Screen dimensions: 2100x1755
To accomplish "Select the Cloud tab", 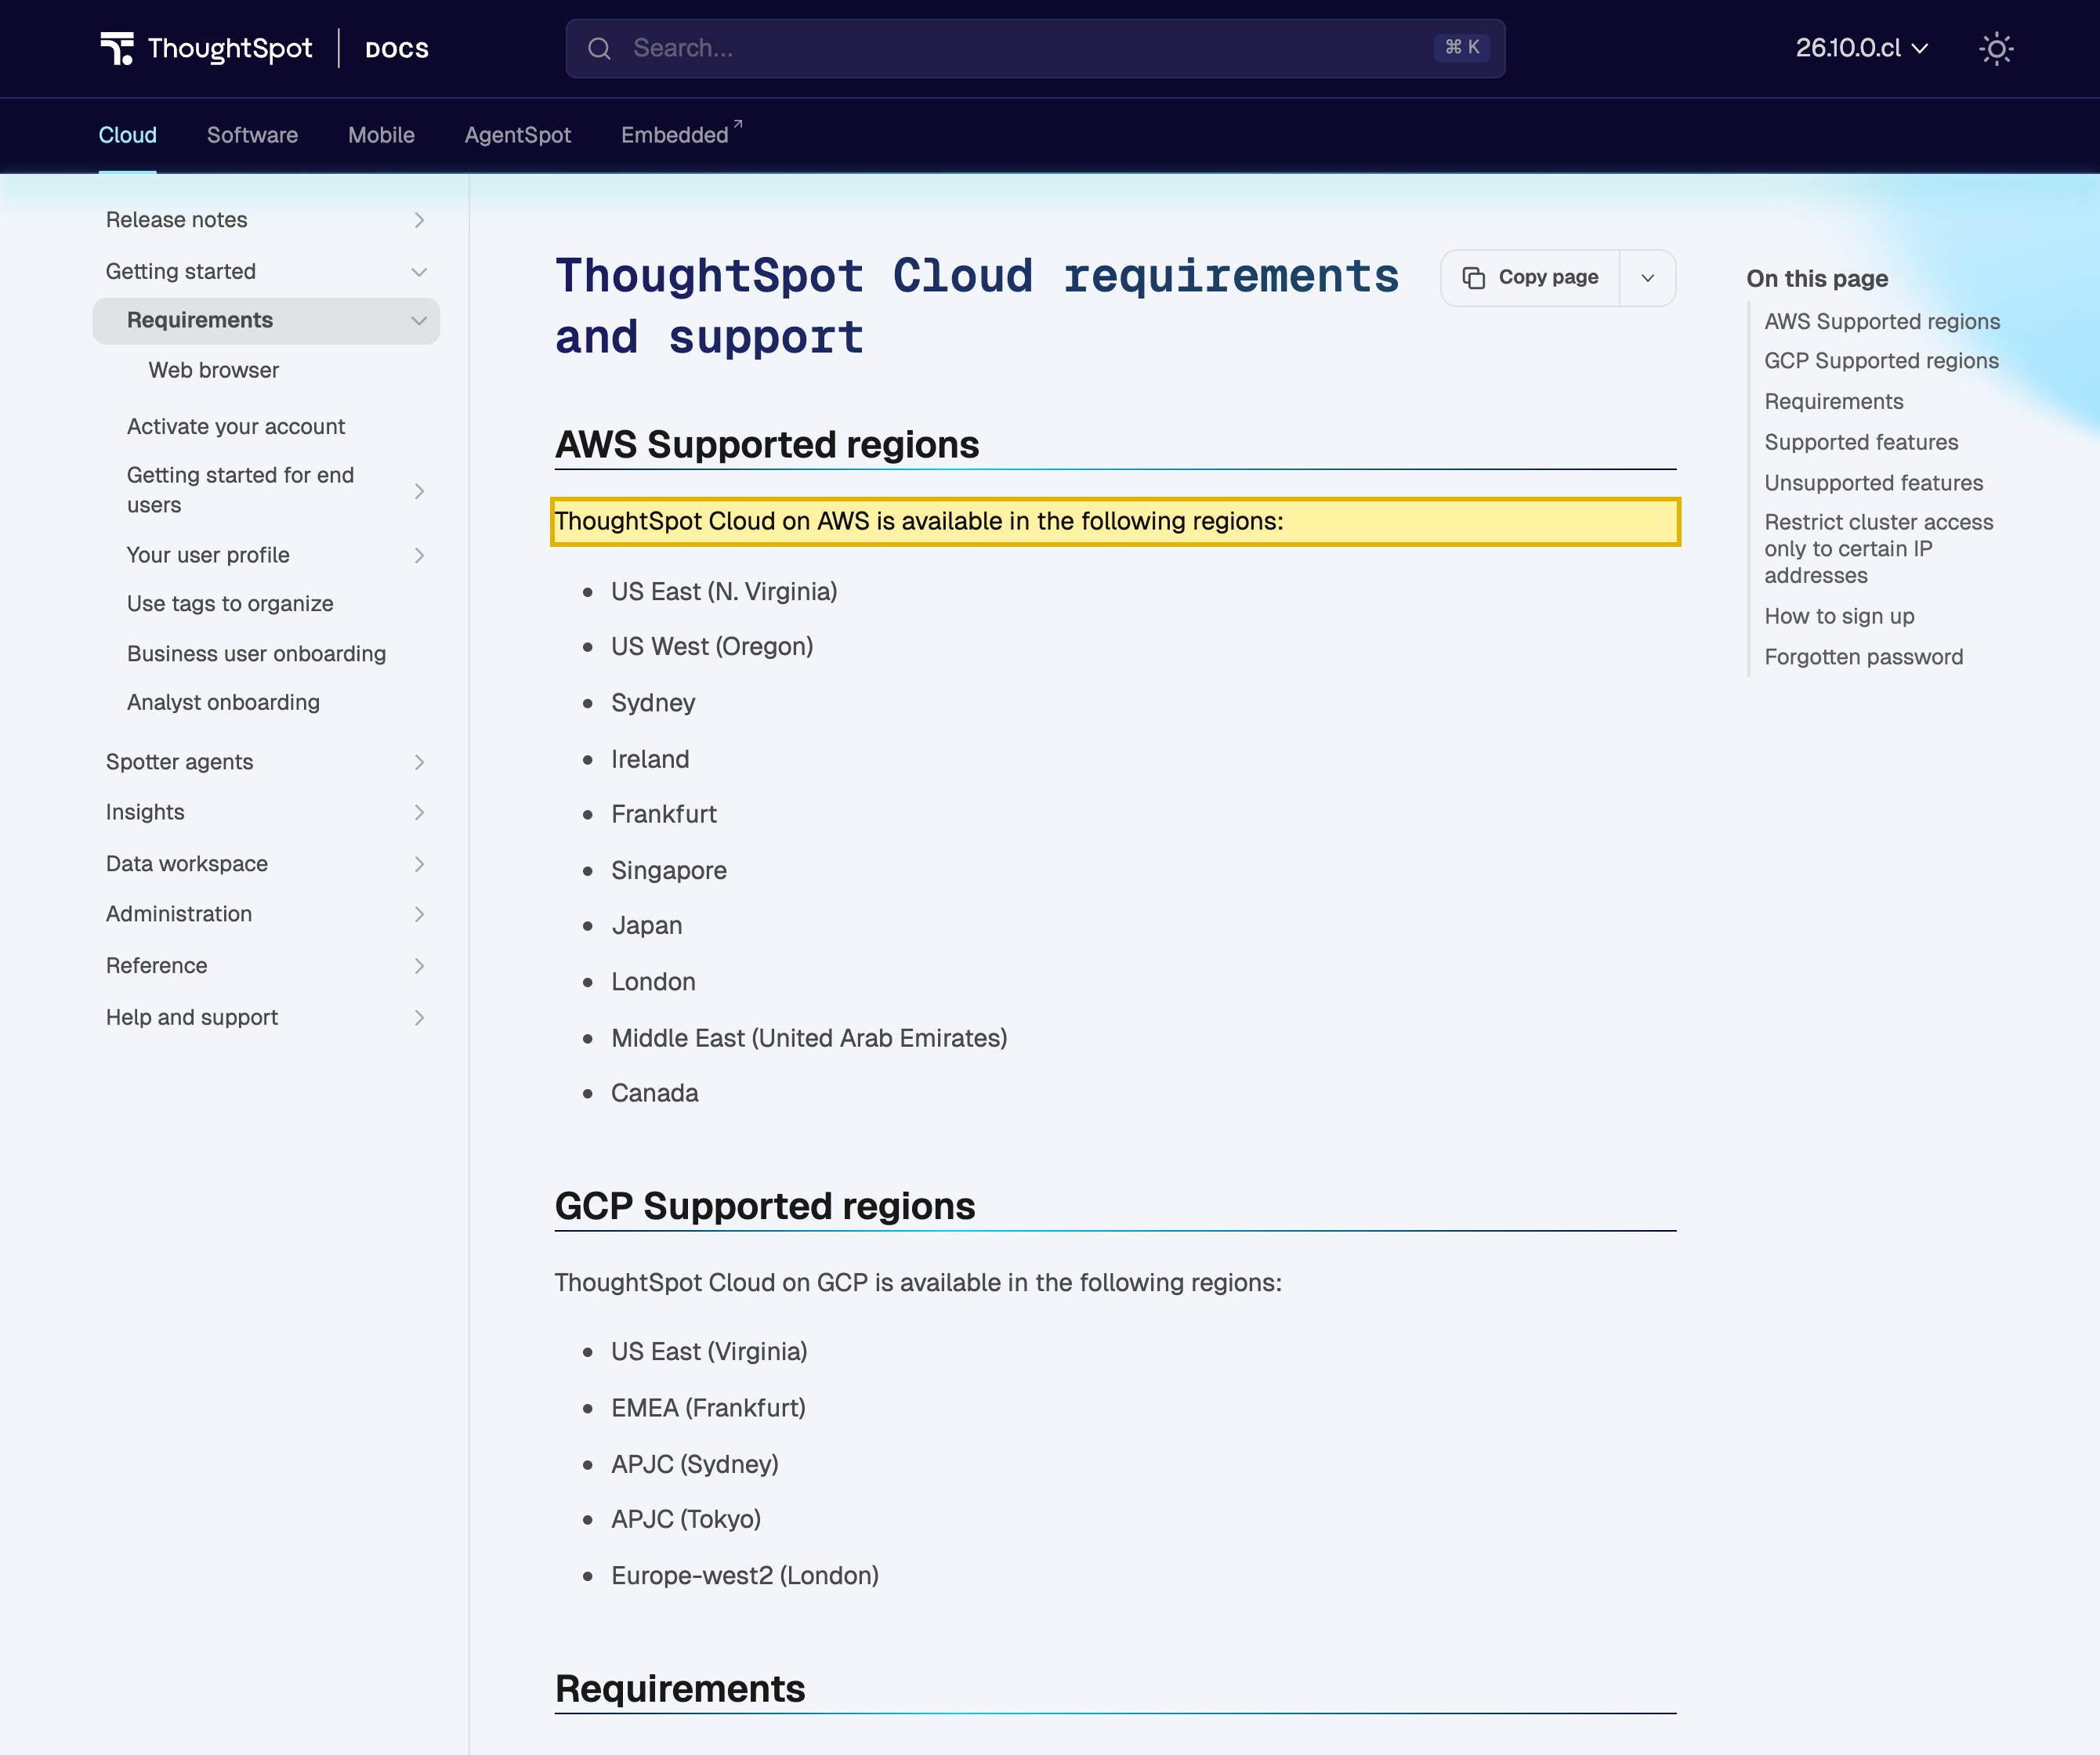I will pos(127,135).
